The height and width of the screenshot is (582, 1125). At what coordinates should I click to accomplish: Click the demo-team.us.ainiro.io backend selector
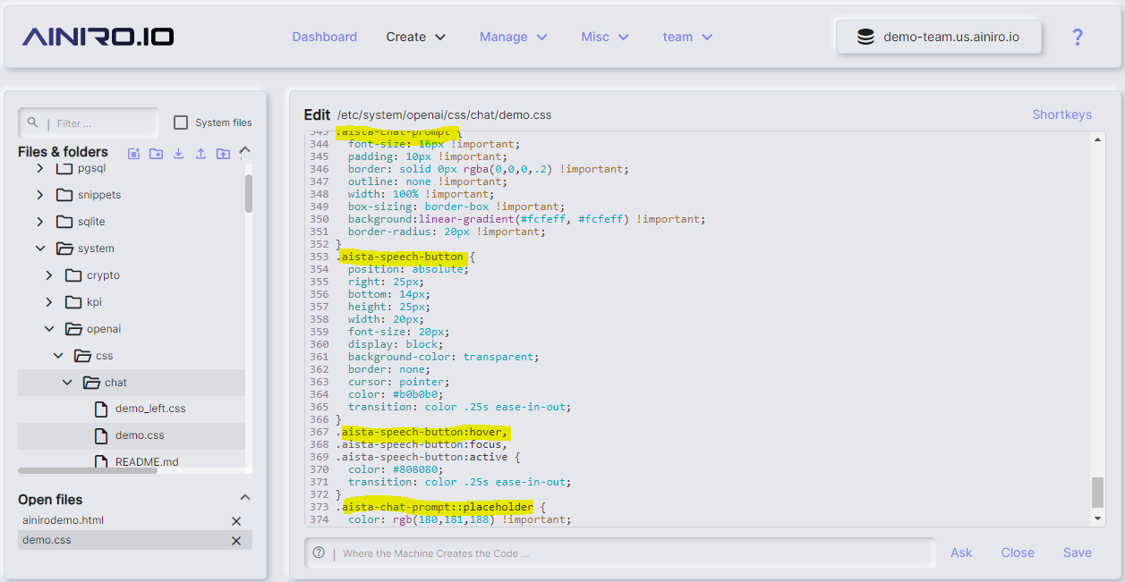point(939,37)
